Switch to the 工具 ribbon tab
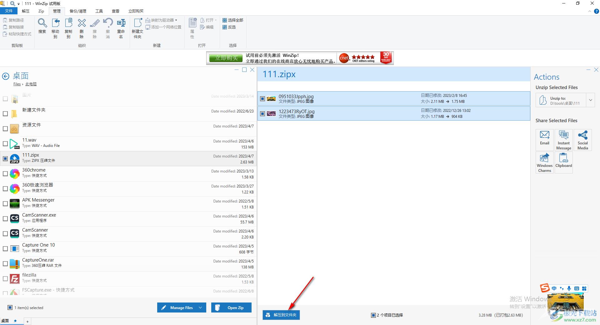Image resolution: width=600 pixels, height=325 pixels. tap(99, 11)
